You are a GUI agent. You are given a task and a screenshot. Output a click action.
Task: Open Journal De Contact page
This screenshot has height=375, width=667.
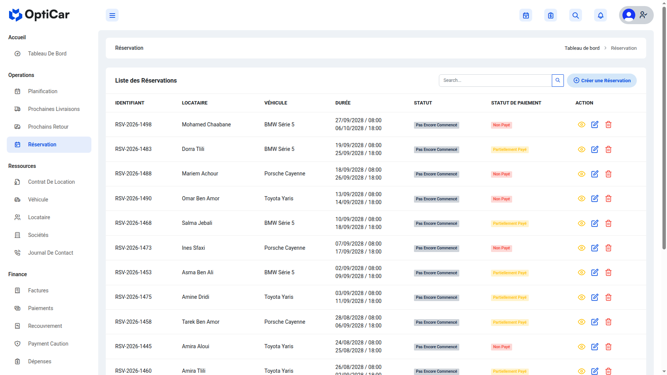[49, 253]
